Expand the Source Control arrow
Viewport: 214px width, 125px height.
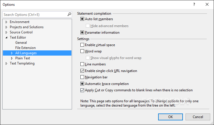tap(6, 32)
